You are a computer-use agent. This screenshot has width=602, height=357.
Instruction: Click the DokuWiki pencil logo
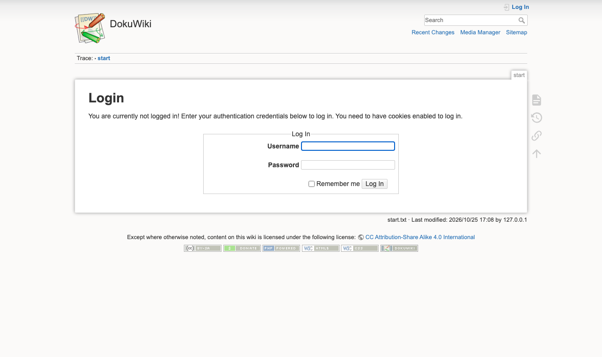90,28
